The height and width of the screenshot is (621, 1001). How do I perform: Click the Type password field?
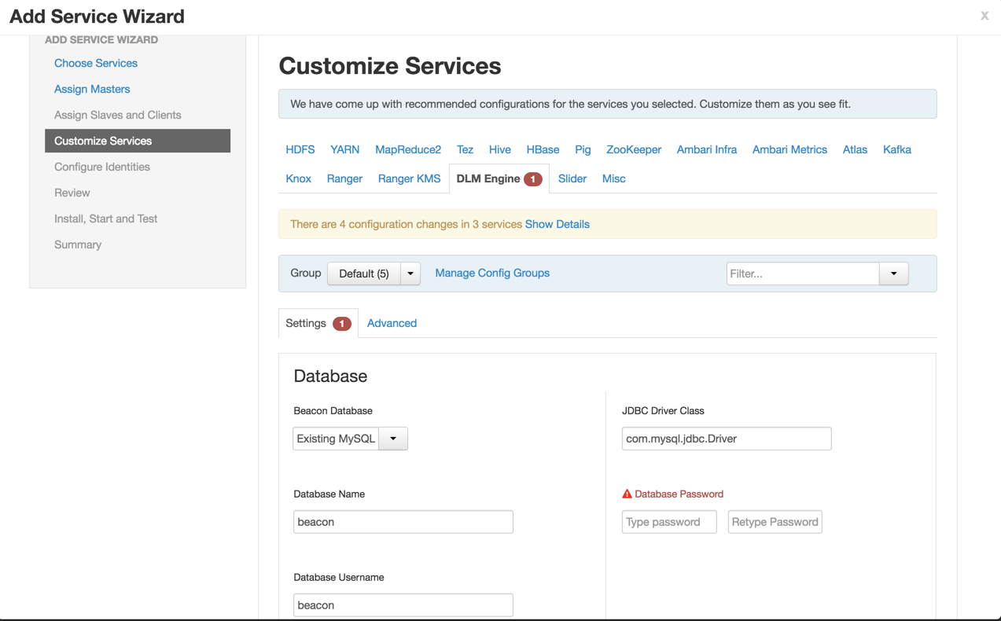coord(668,522)
